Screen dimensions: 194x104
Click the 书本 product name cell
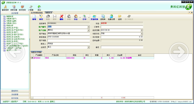point(55,58)
